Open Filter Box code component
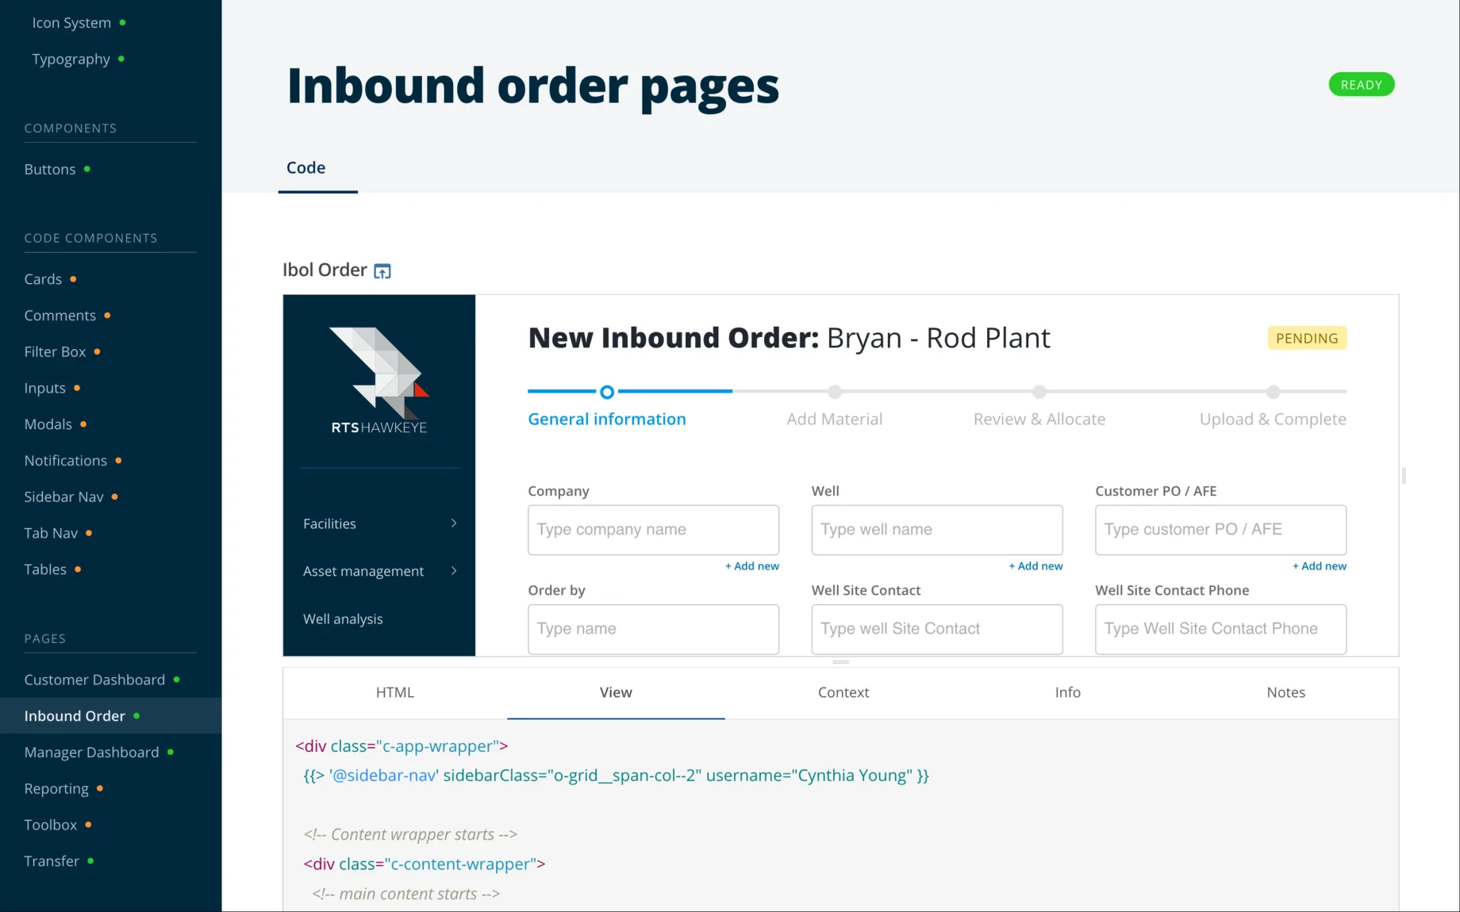The width and height of the screenshot is (1460, 912). (55, 352)
